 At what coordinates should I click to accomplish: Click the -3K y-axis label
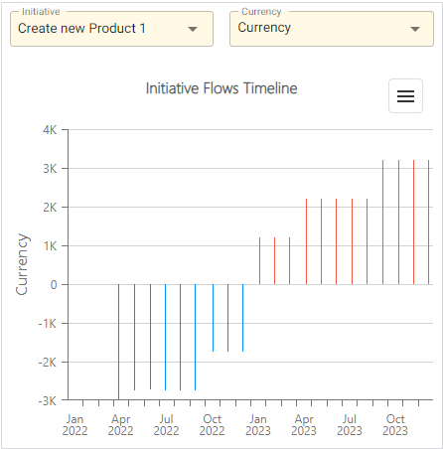tap(48, 401)
